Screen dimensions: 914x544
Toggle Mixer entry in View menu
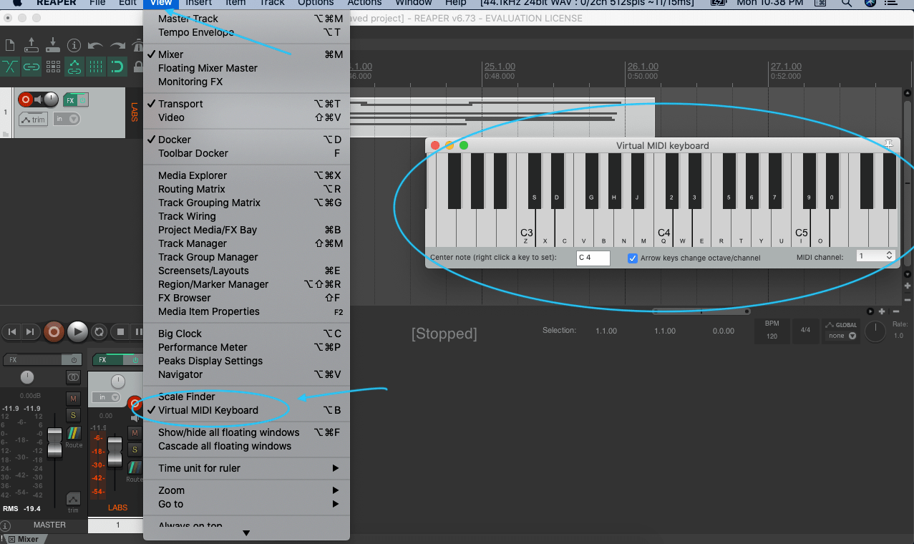pos(246,54)
